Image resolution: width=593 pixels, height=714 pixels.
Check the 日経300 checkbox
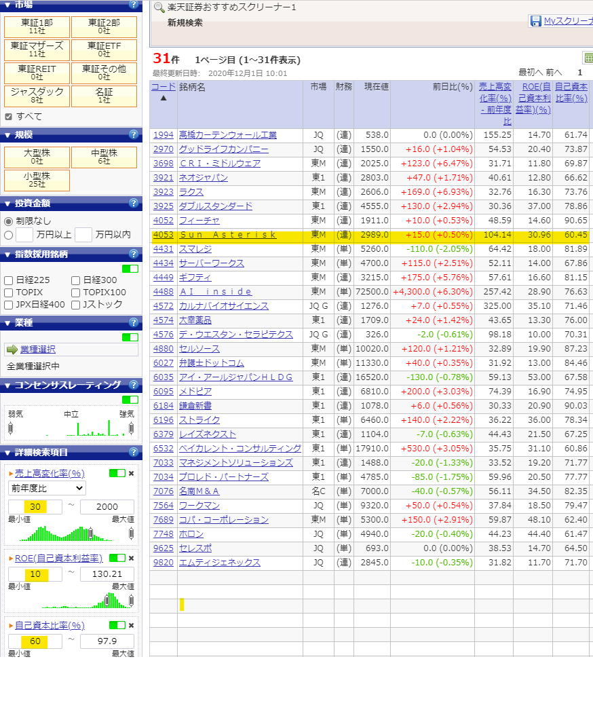pyautogui.click(x=75, y=280)
